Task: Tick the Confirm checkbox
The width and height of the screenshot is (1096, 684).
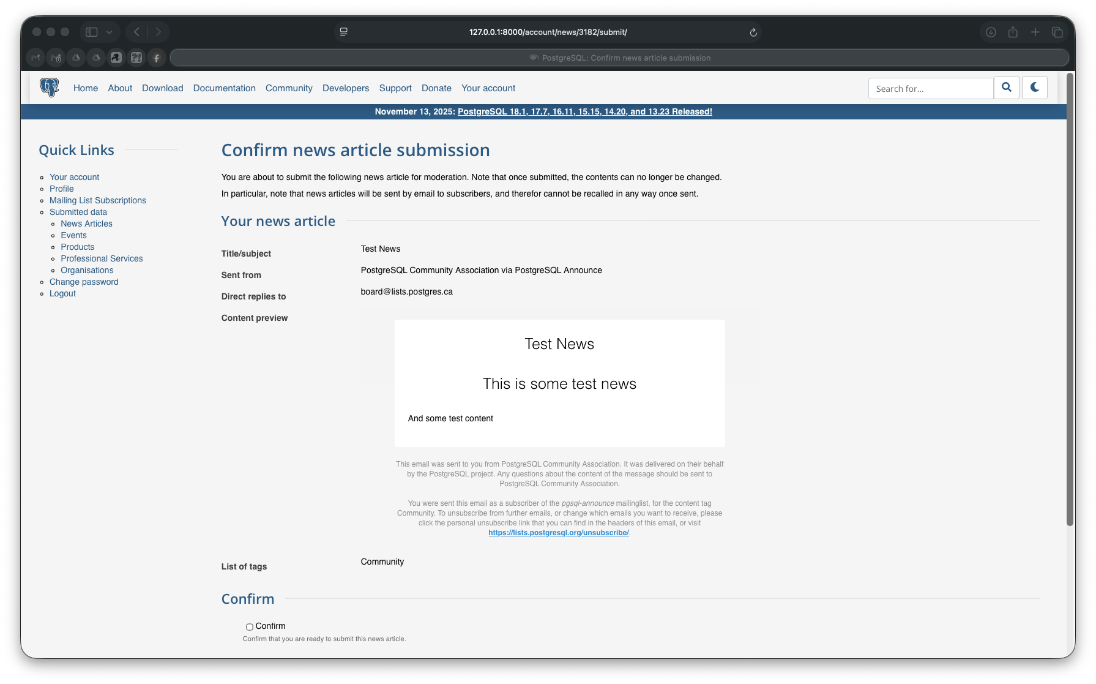Action: pos(250,626)
